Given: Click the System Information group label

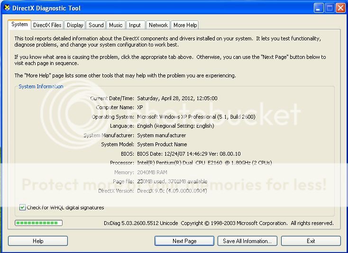Looking at the screenshot, I should point(41,86).
